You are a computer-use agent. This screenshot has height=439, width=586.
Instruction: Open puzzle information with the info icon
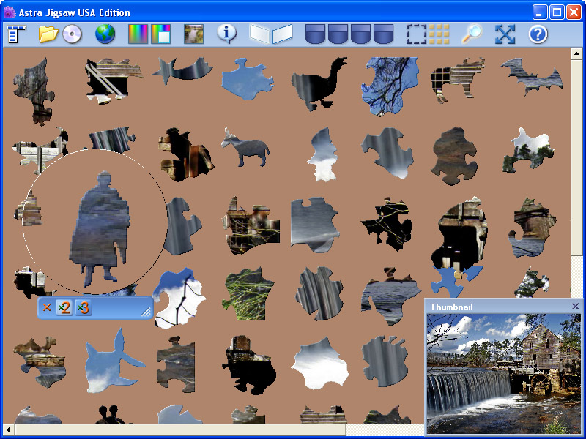(x=226, y=33)
